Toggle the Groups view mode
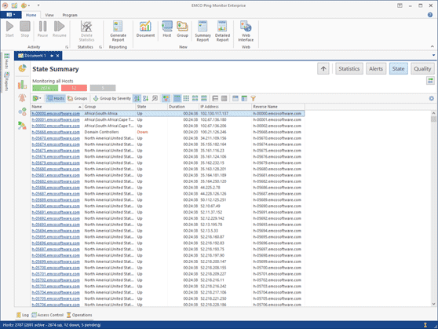This screenshot has width=438, height=329. click(x=78, y=98)
